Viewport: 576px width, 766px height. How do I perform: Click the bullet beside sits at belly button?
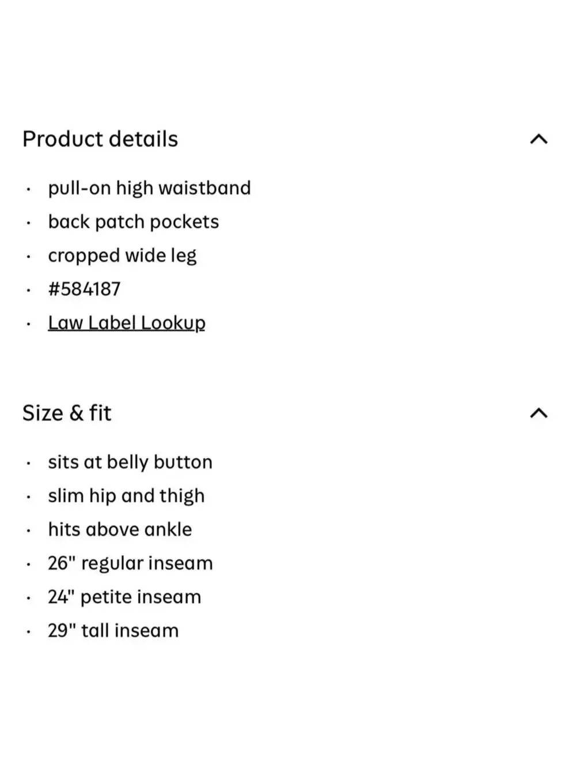click(28, 464)
